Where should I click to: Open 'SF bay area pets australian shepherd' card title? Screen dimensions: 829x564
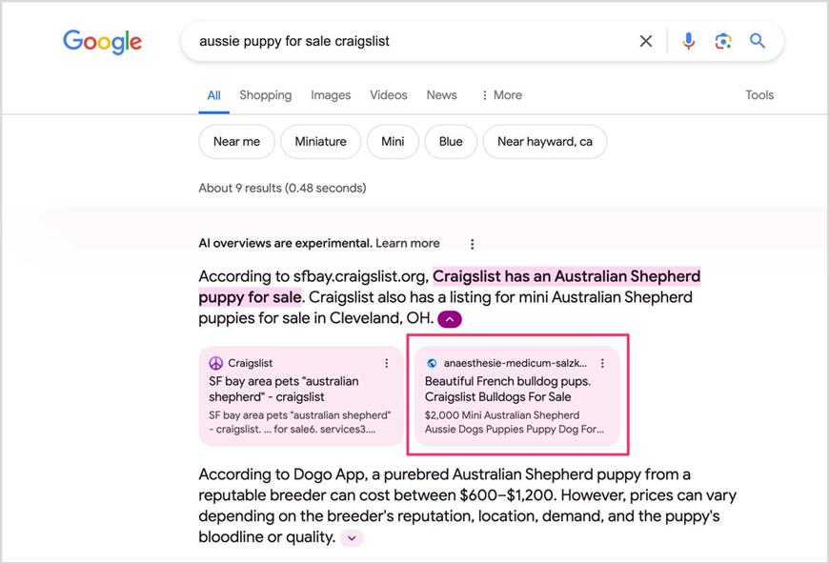[284, 389]
